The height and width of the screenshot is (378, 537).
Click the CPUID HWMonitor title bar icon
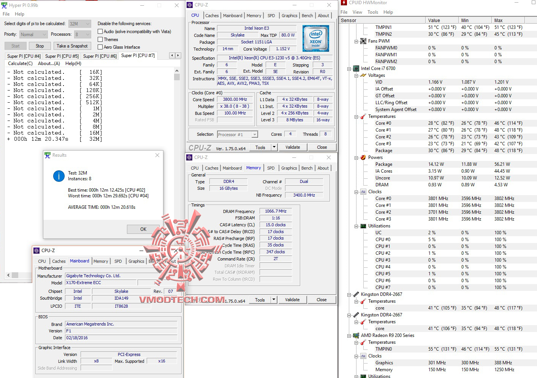[344, 3]
